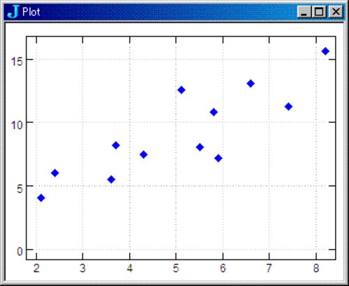Click the diamond marker just below x=6, y about 7
The image size is (349, 286).
pyautogui.click(x=218, y=158)
